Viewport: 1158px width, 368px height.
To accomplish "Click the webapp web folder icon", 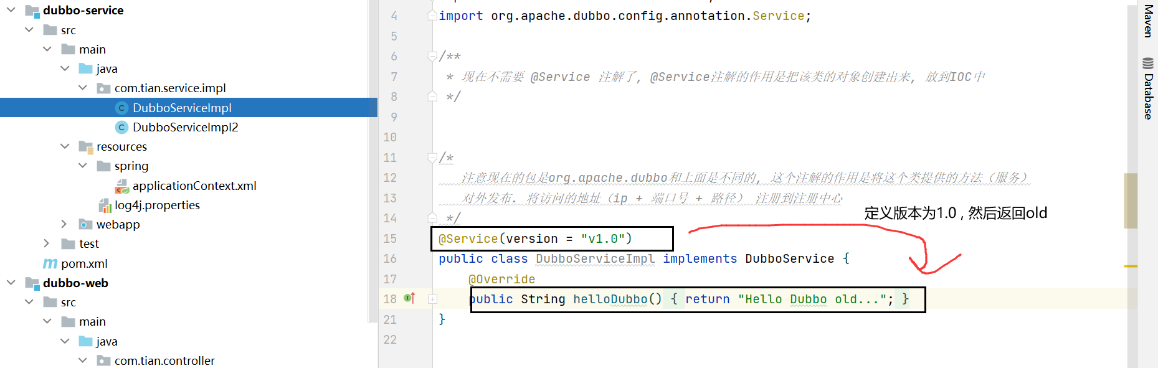I will (86, 224).
